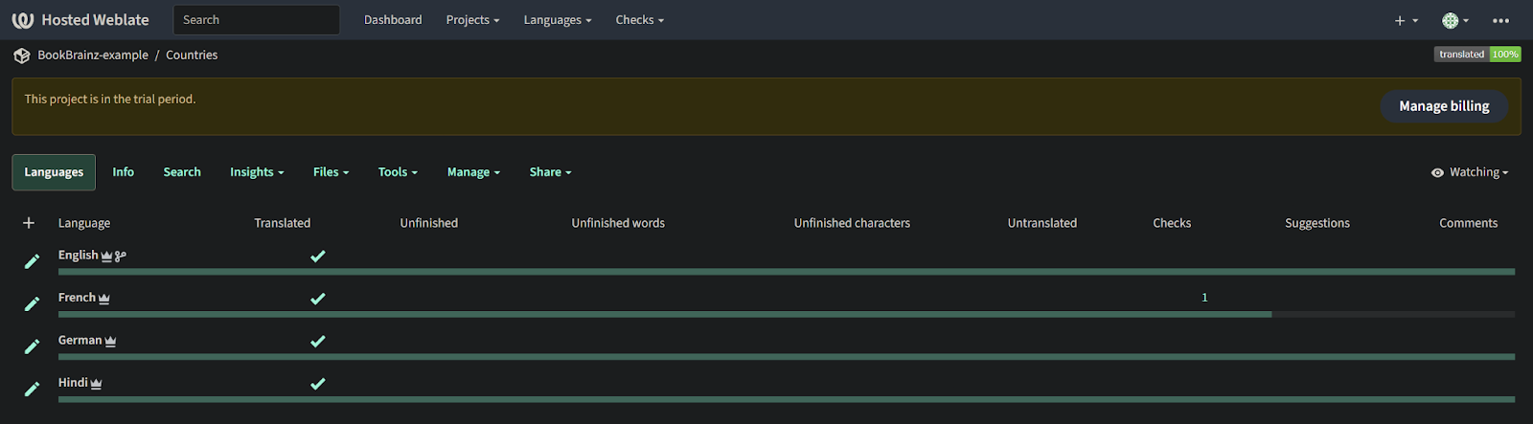
Task: Click the French progress bar
Action: coord(787,315)
